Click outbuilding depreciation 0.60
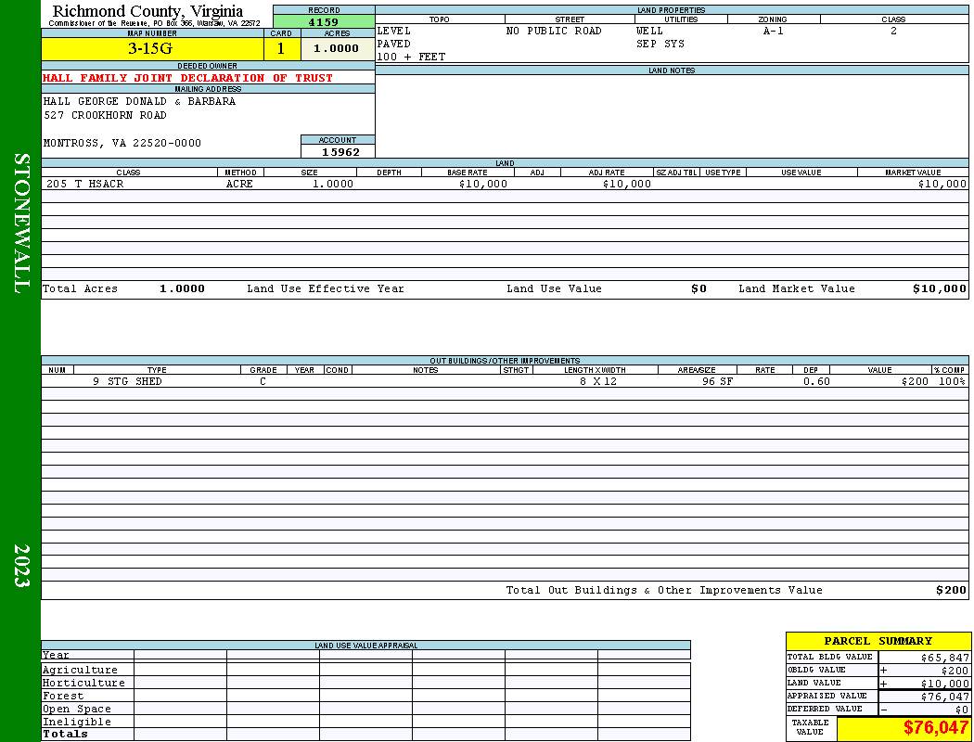This screenshot has width=974, height=742. [x=816, y=382]
